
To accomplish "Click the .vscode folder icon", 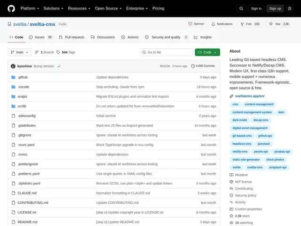I will point(13,87).
